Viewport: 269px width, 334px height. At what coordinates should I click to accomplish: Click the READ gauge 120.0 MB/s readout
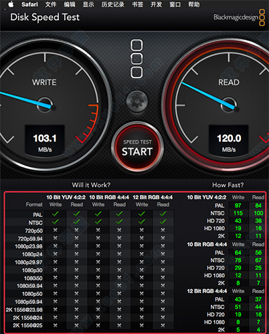tap(229, 140)
